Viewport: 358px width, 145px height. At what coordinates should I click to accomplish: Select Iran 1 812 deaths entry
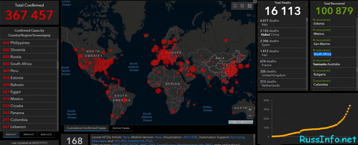tap(282, 53)
